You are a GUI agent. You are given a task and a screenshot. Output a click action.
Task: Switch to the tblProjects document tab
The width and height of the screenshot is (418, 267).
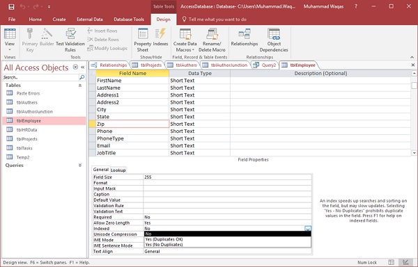[x=147, y=65]
